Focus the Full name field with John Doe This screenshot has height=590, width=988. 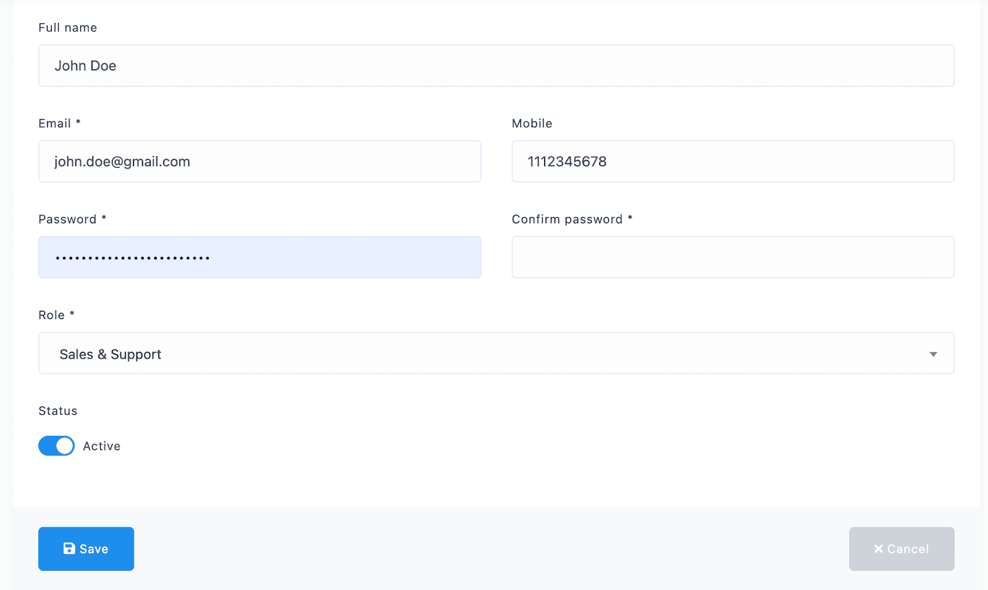[496, 66]
